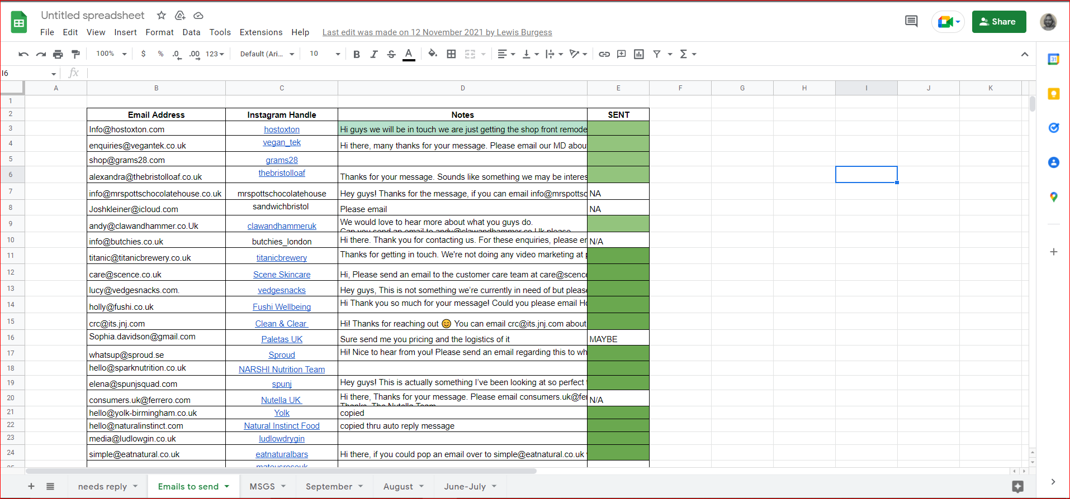Screen dimensions: 1070x499
Task: Open the font family dropdown
Action: coord(267,54)
